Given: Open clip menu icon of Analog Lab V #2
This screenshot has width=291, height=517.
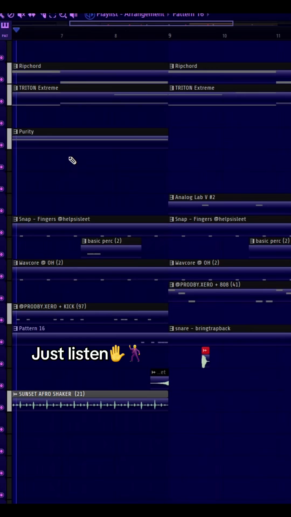Looking at the screenshot, I should pyautogui.click(x=172, y=197).
